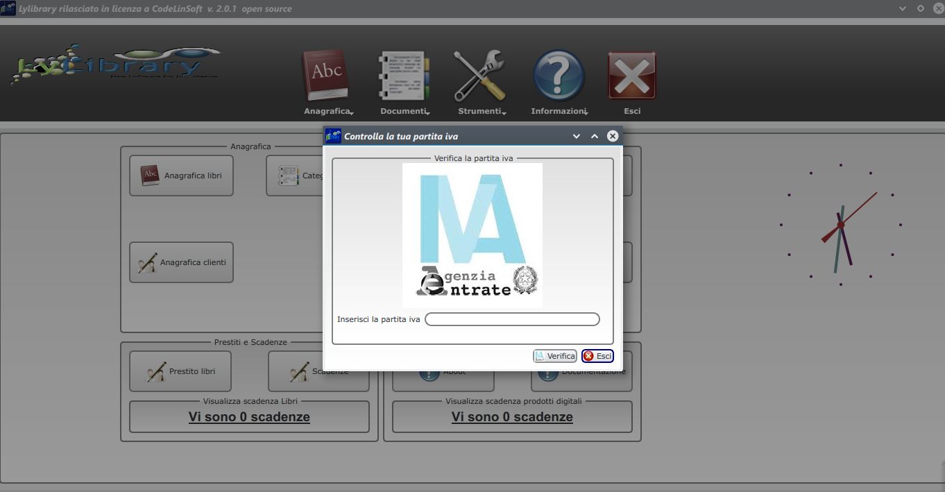Maximize the main Lylibrary window

[x=921, y=9]
